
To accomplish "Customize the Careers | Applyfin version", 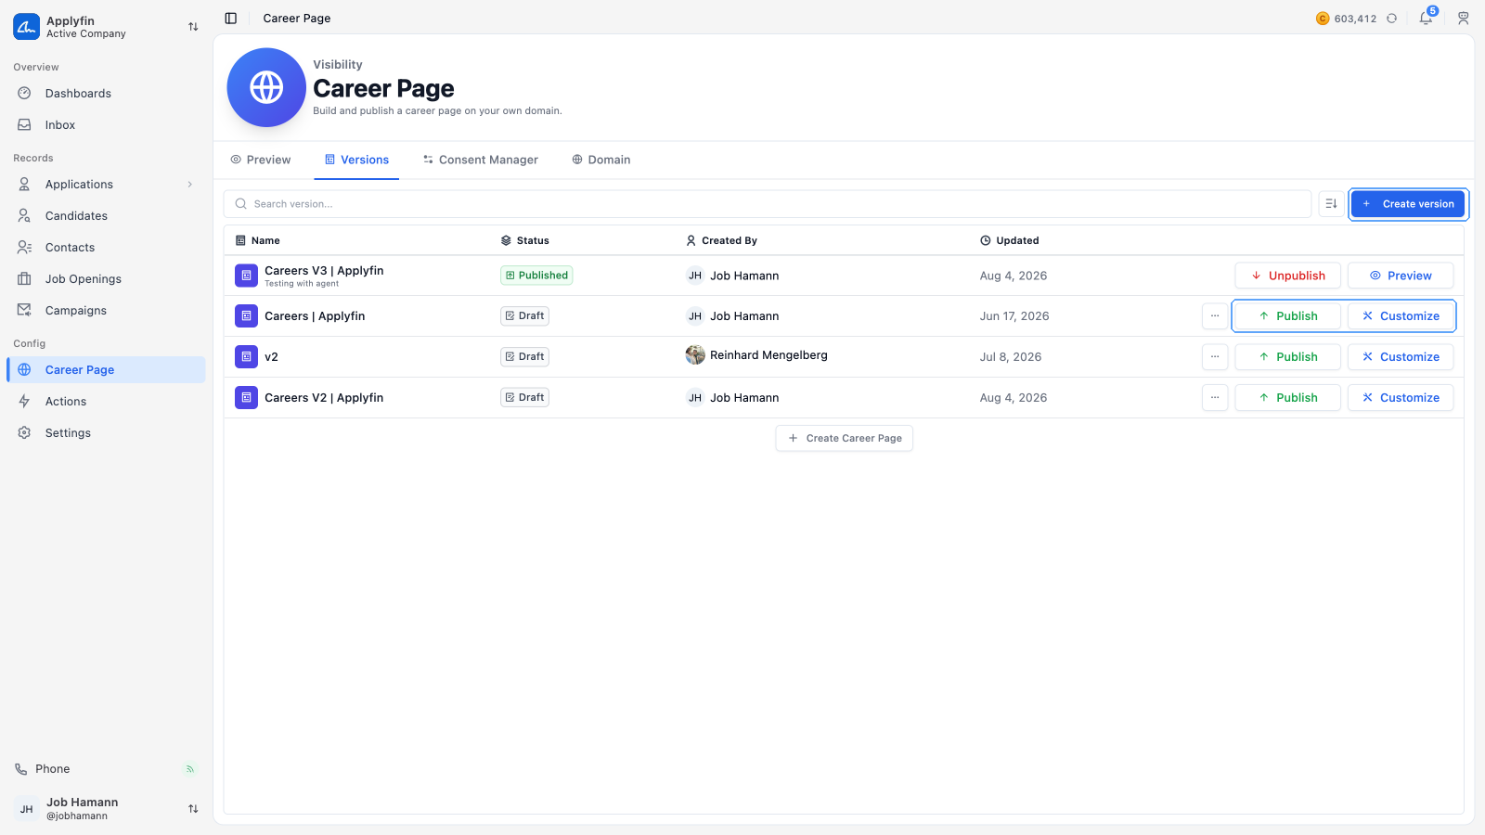I will pos(1401,316).
